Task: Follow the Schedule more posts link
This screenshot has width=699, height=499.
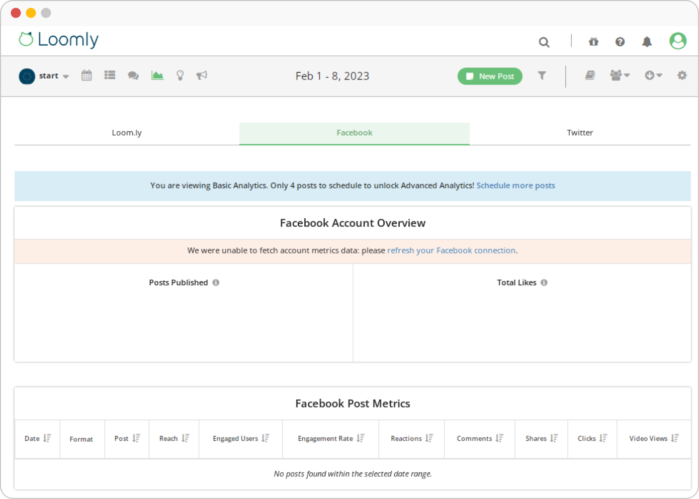Action: click(x=516, y=186)
